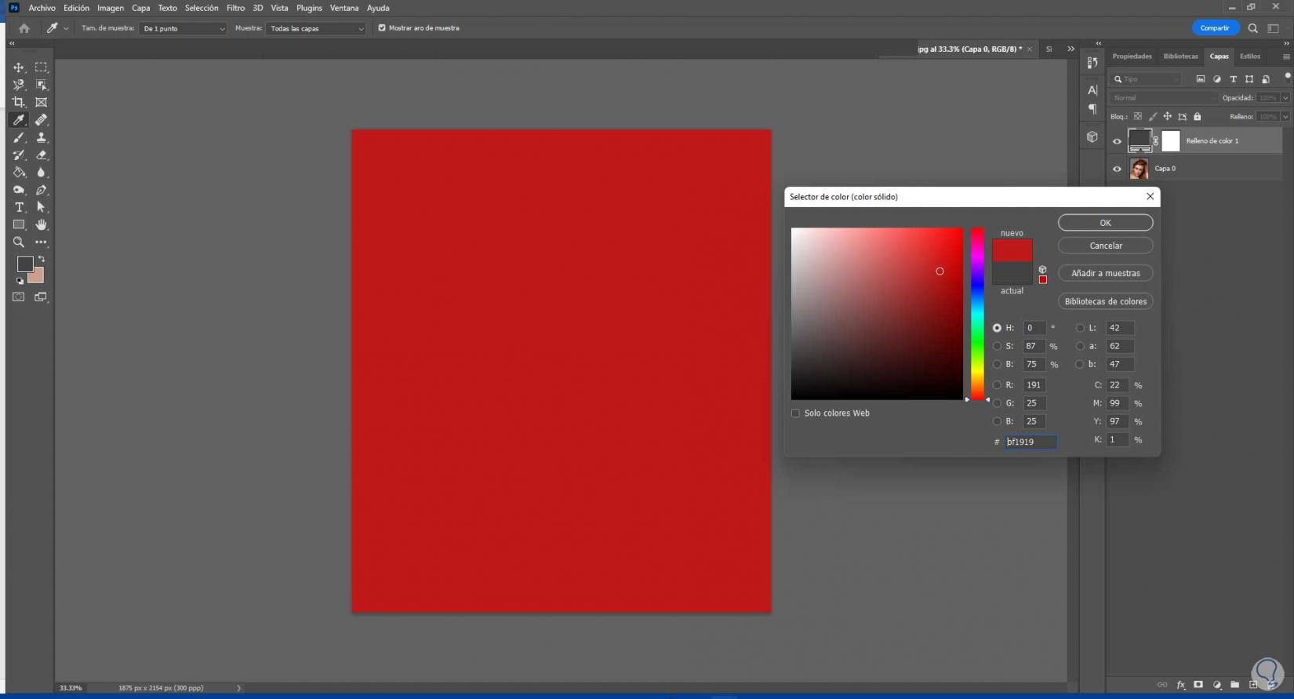
Task: Expand the Opacidad dropdown arrow
Action: coord(1285,98)
